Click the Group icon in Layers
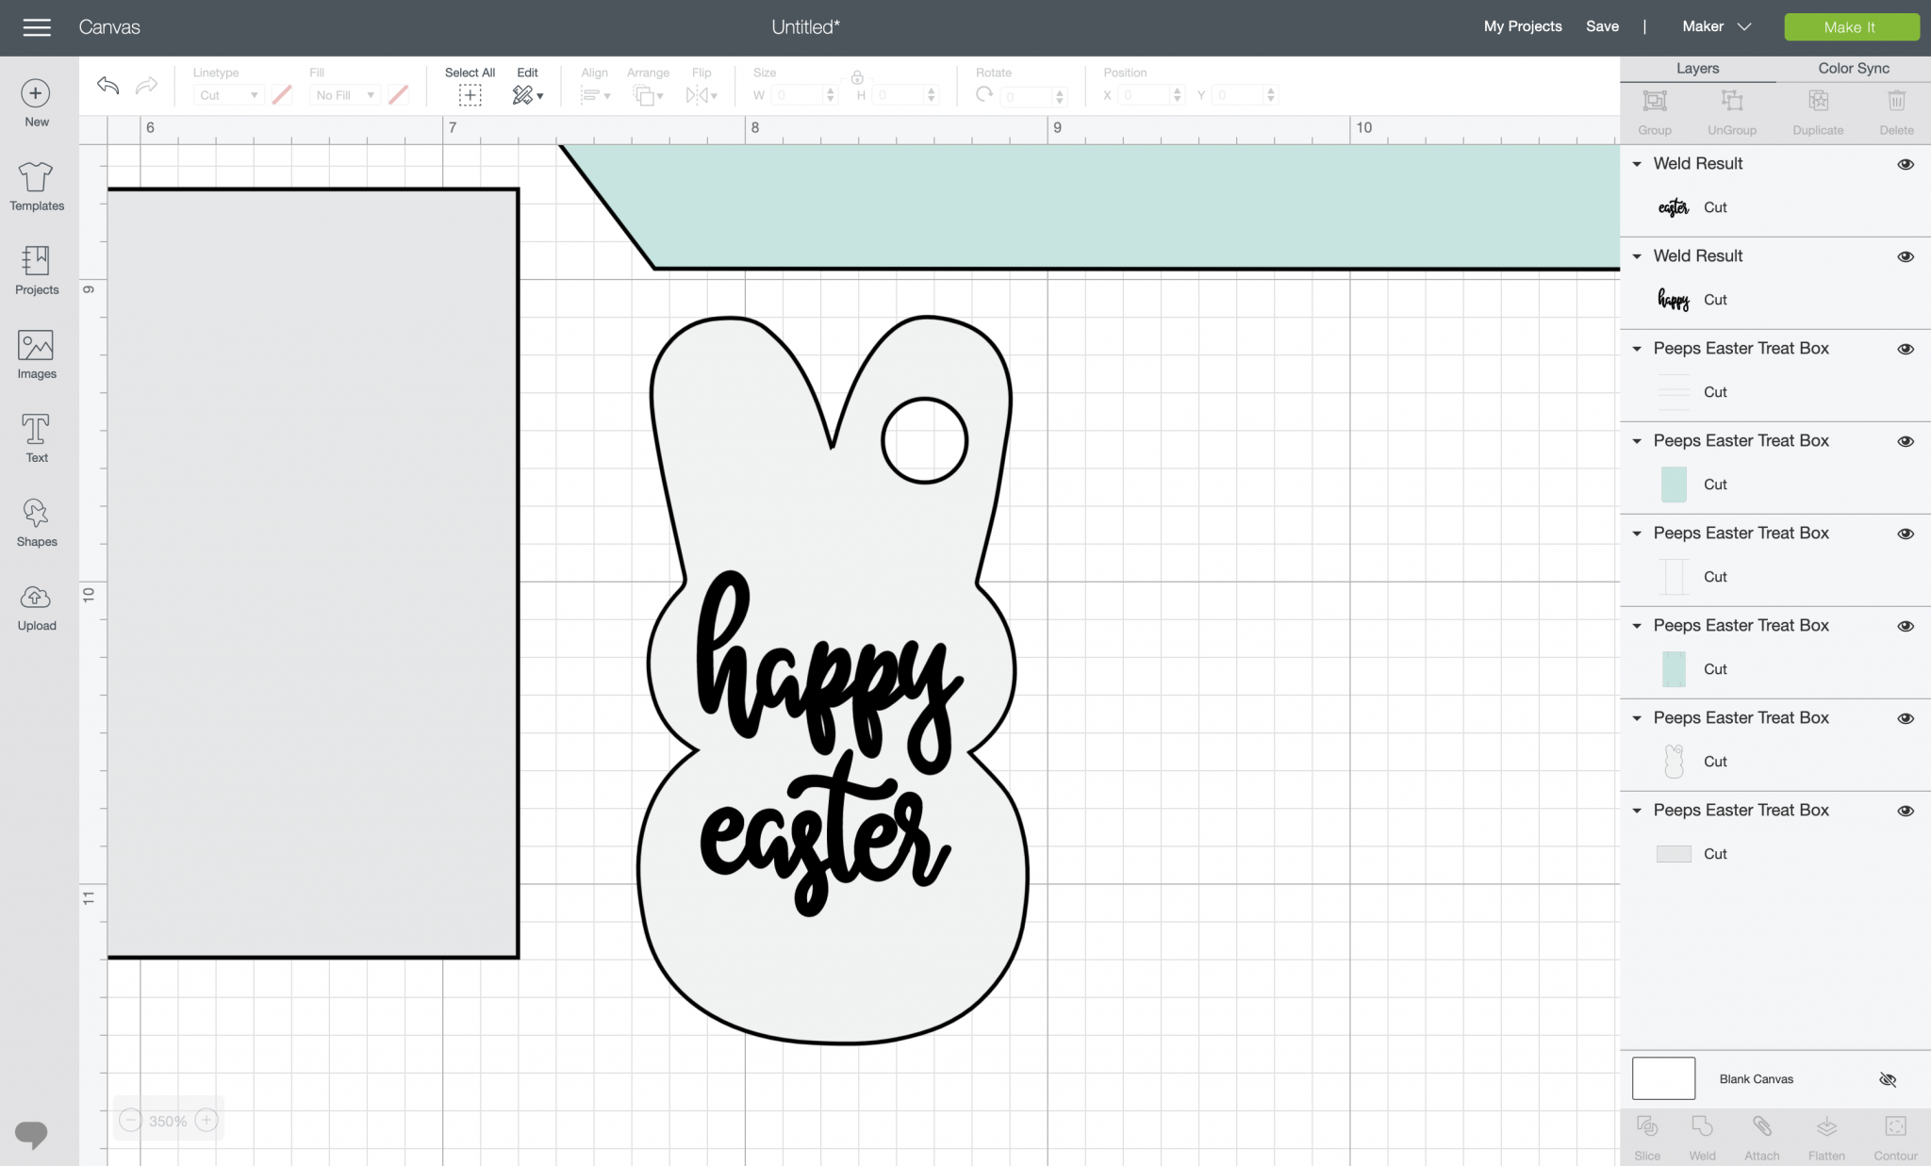 tap(1655, 101)
